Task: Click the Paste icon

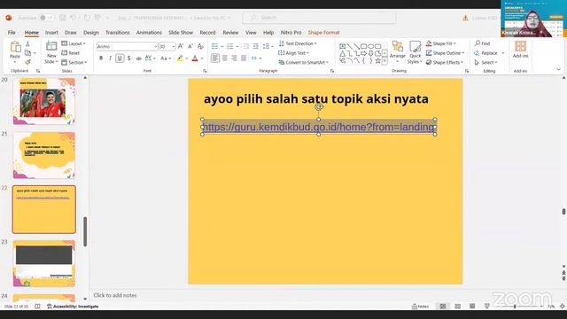Action: pos(15,47)
